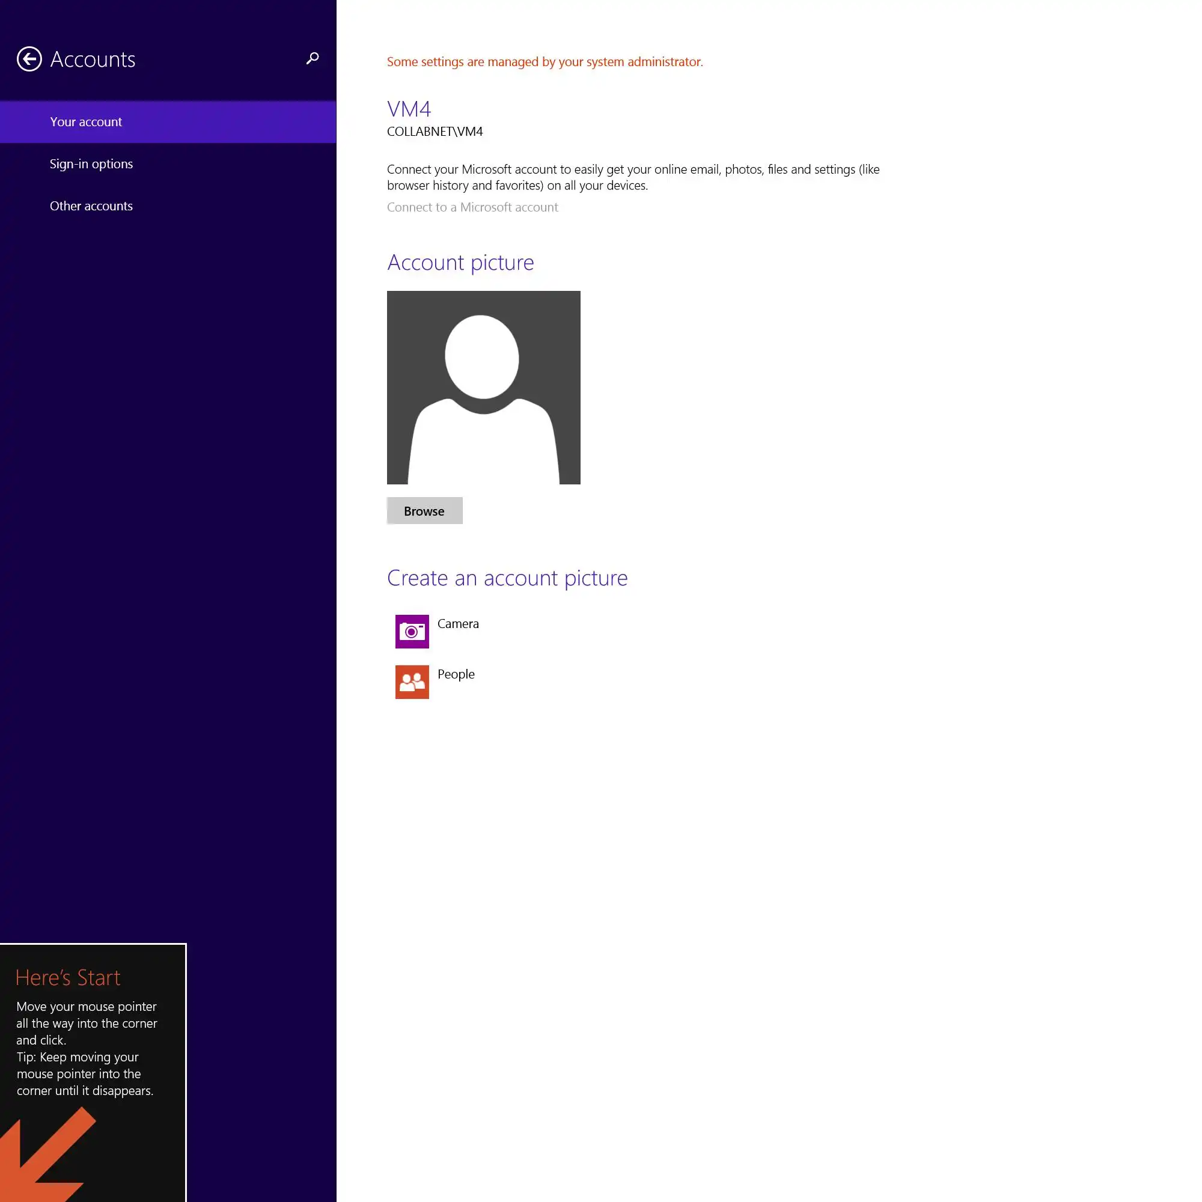This screenshot has width=1202, height=1202.
Task: Select the Your account section
Action: pyautogui.click(x=86, y=122)
